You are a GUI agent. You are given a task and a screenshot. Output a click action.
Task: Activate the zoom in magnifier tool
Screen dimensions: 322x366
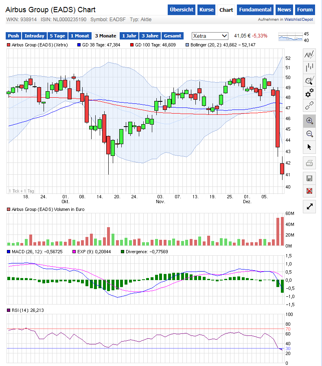309,121
